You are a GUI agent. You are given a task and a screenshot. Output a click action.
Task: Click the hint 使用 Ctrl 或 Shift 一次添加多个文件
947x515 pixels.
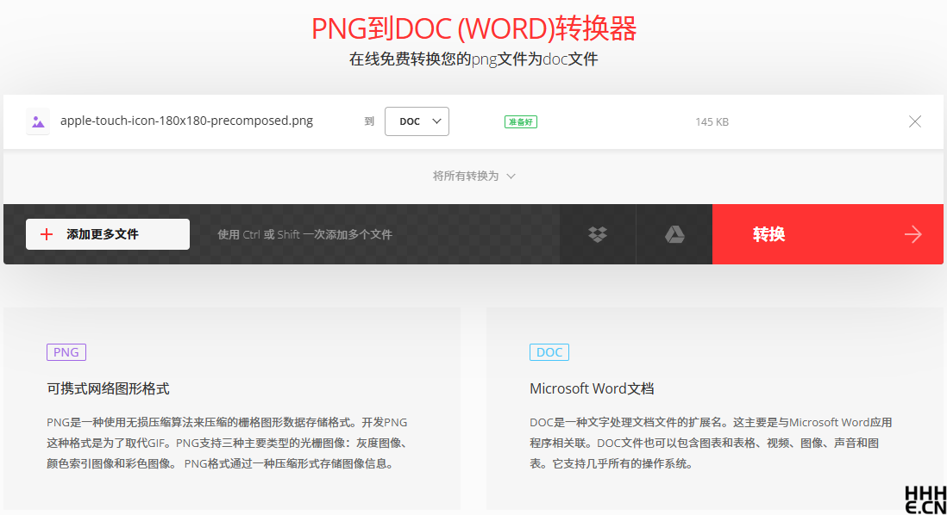[x=305, y=234]
